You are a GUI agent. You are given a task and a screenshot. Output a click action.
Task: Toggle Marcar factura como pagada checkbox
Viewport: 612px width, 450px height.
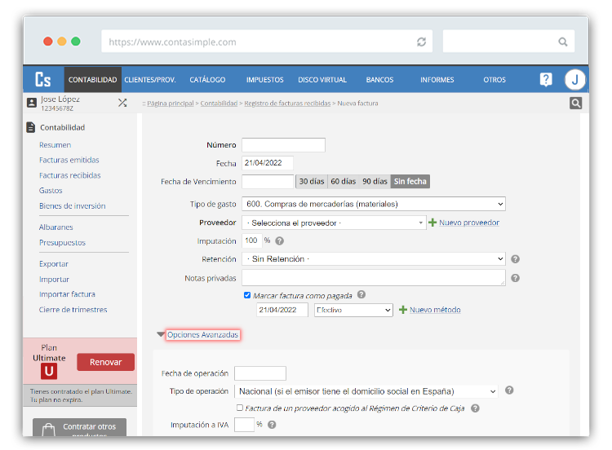[x=247, y=295]
